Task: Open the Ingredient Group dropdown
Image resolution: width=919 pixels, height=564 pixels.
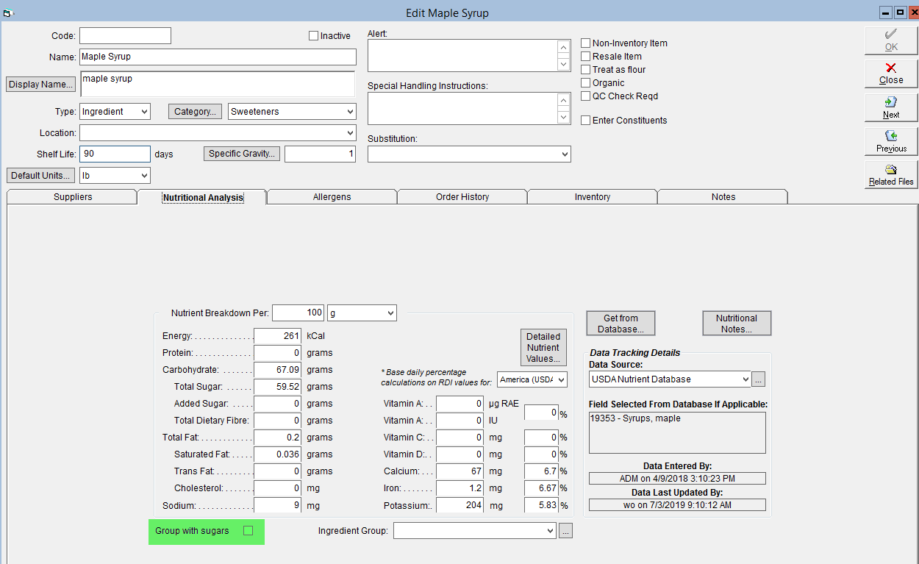Action: pyautogui.click(x=475, y=531)
